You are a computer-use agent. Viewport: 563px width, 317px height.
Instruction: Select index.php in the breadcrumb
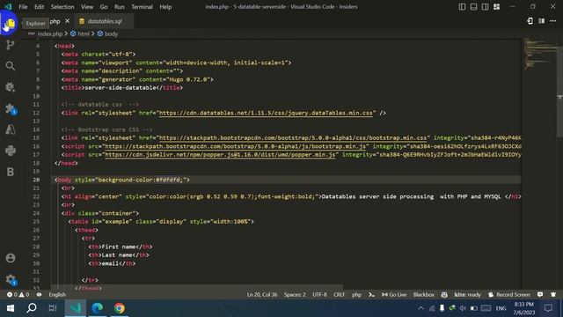(x=50, y=33)
